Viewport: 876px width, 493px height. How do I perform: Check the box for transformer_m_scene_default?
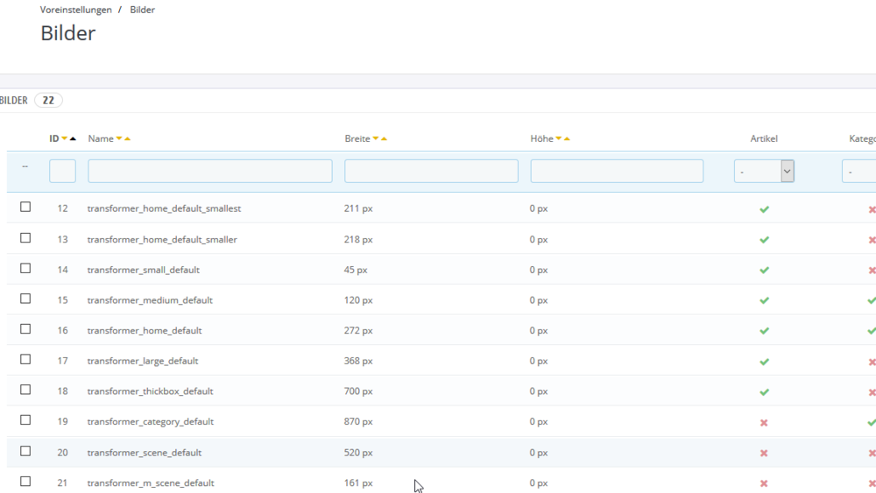25,482
